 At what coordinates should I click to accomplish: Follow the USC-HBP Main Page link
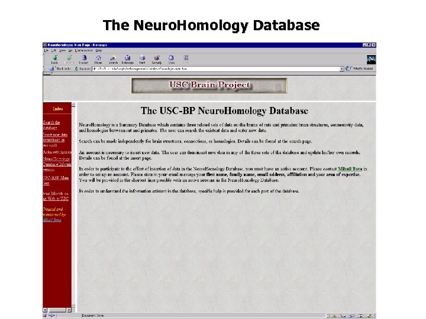click(x=56, y=180)
